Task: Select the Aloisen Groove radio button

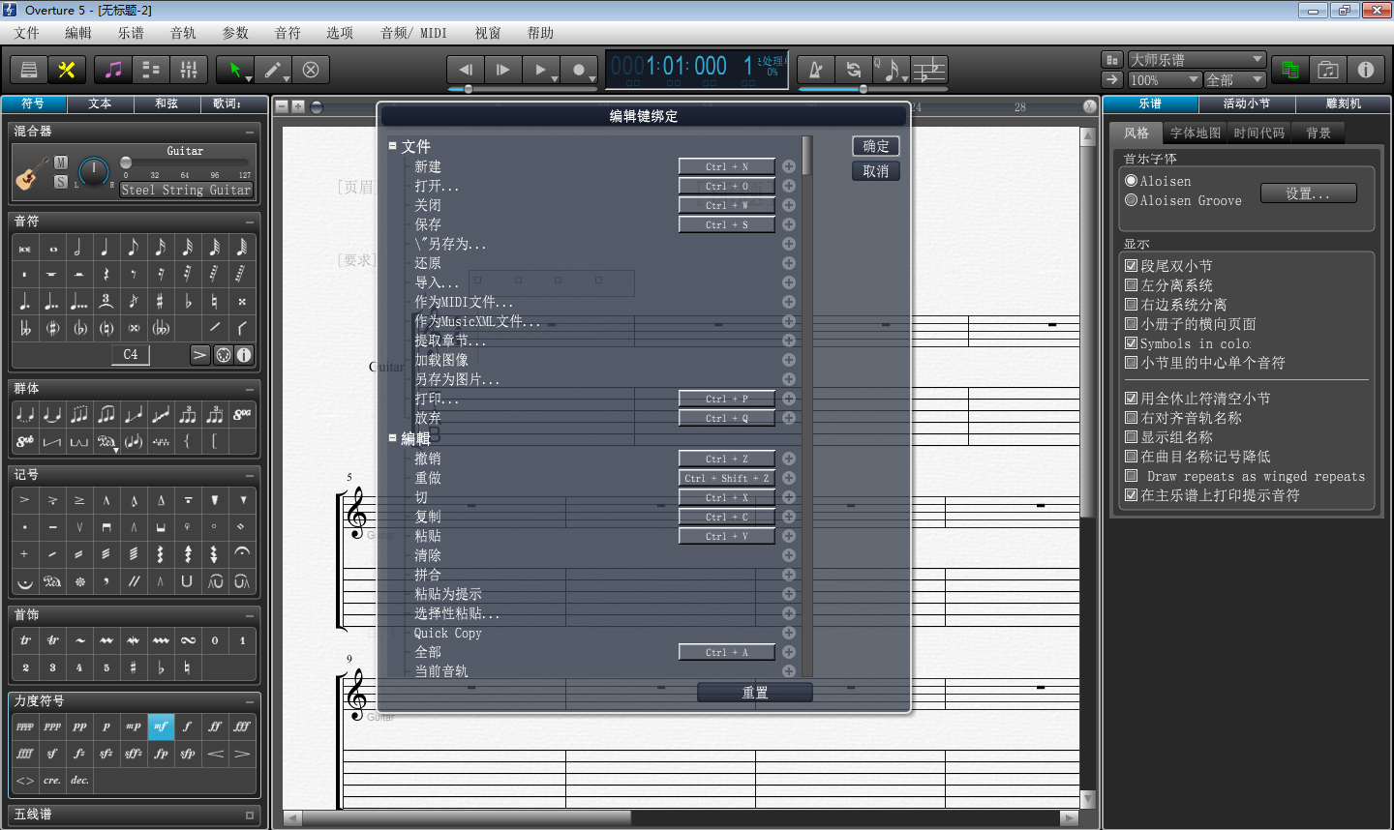Action: (1131, 200)
